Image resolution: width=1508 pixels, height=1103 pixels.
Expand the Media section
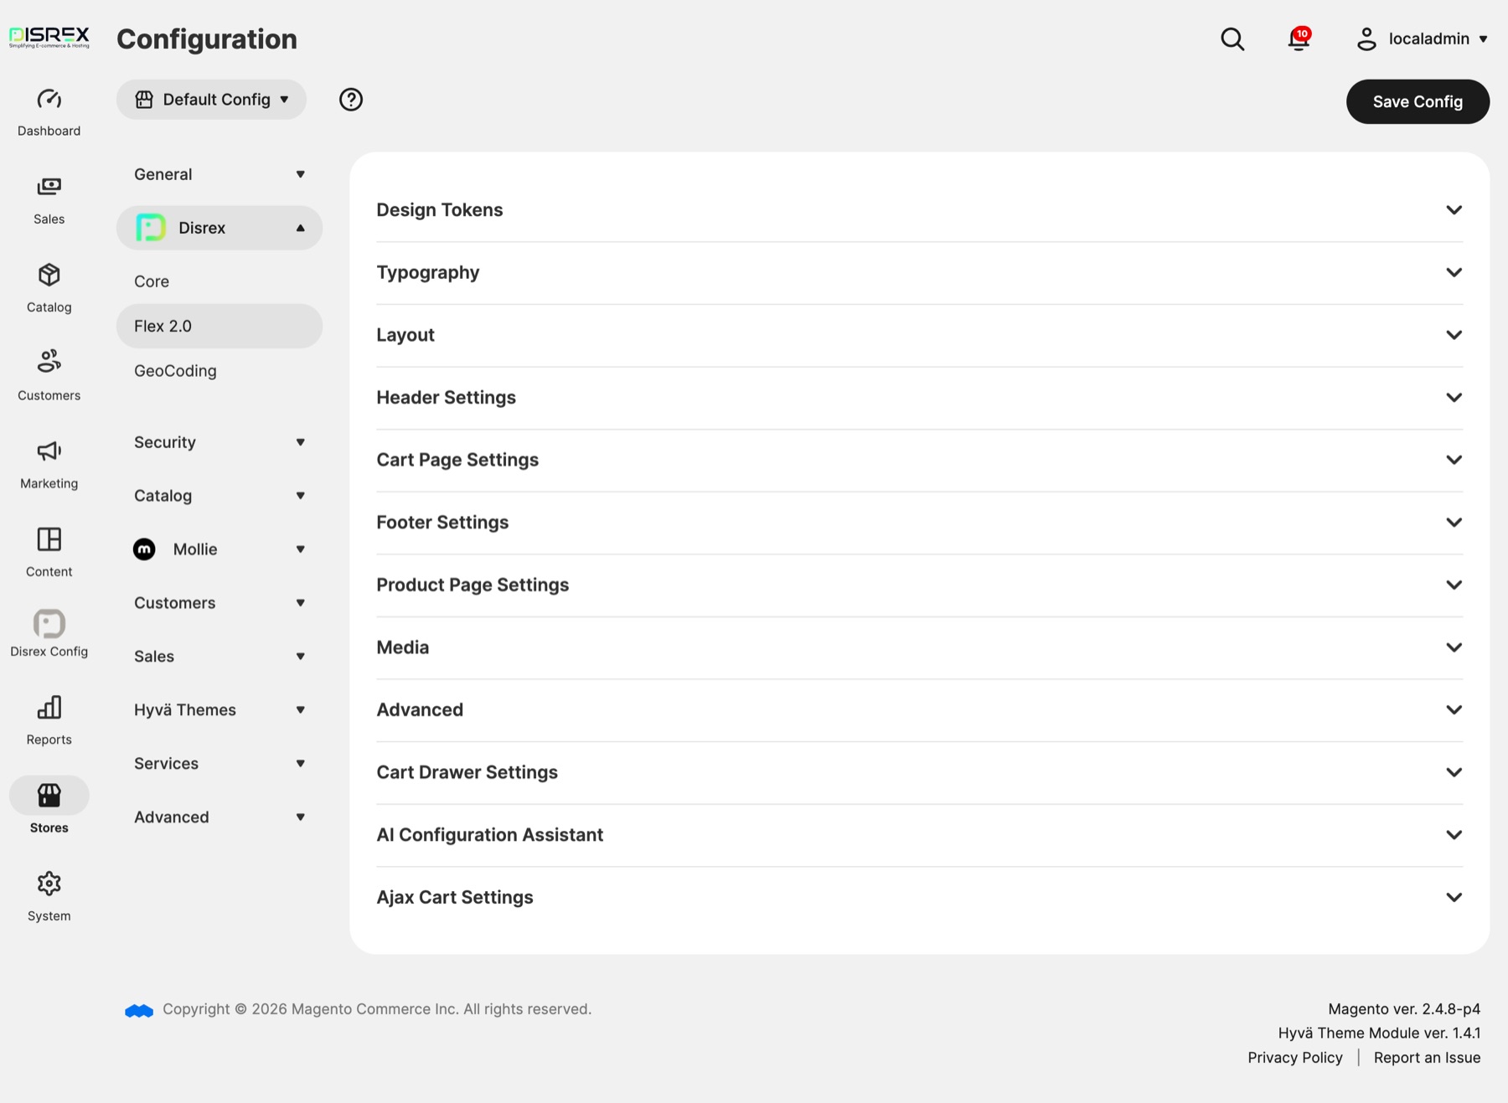point(919,647)
